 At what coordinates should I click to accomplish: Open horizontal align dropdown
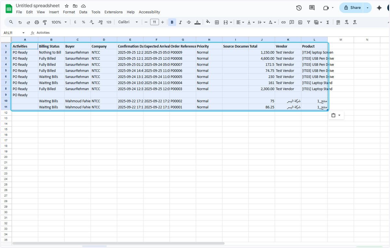240,22
